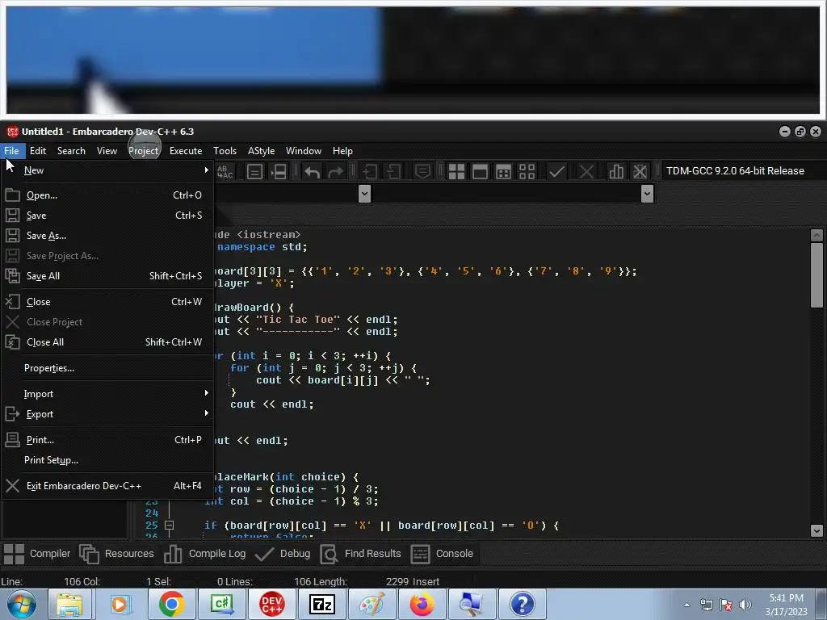The height and width of the screenshot is (620, 827).
Task: Choose Print... menu entry
Action: tap(107, 440)
